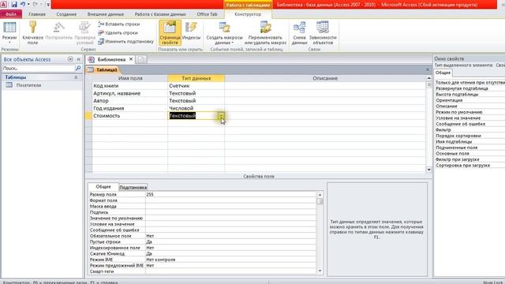Screen dimensions: 505x284
Task: Open the Построитель builder tool
Action: (59, 31)
